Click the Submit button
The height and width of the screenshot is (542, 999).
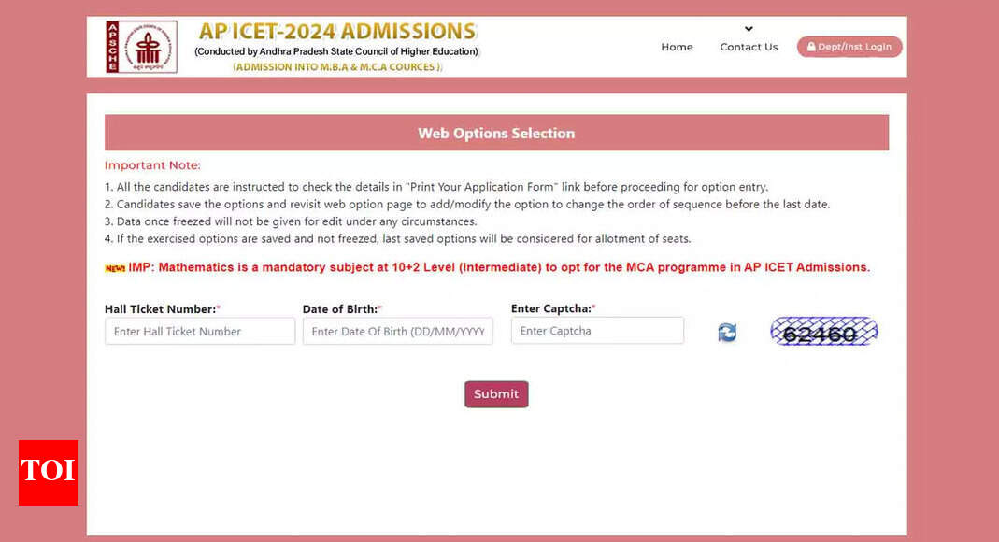(496, 393)
